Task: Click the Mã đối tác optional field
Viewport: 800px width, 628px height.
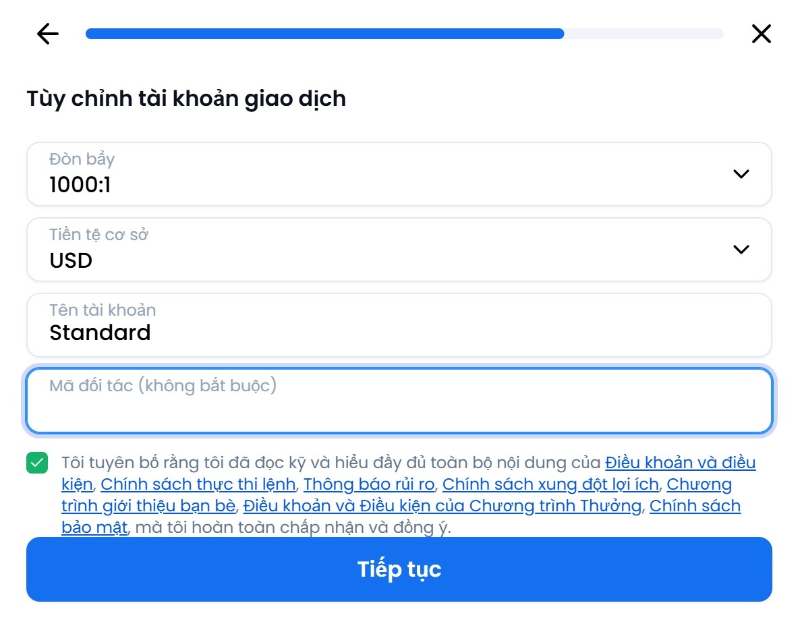Action: (398, 401)
